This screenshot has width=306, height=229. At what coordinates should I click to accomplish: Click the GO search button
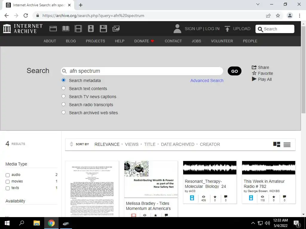coord(234,71)
